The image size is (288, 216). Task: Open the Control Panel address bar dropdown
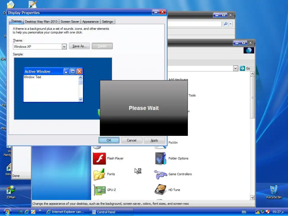click(x=235, y=68)
